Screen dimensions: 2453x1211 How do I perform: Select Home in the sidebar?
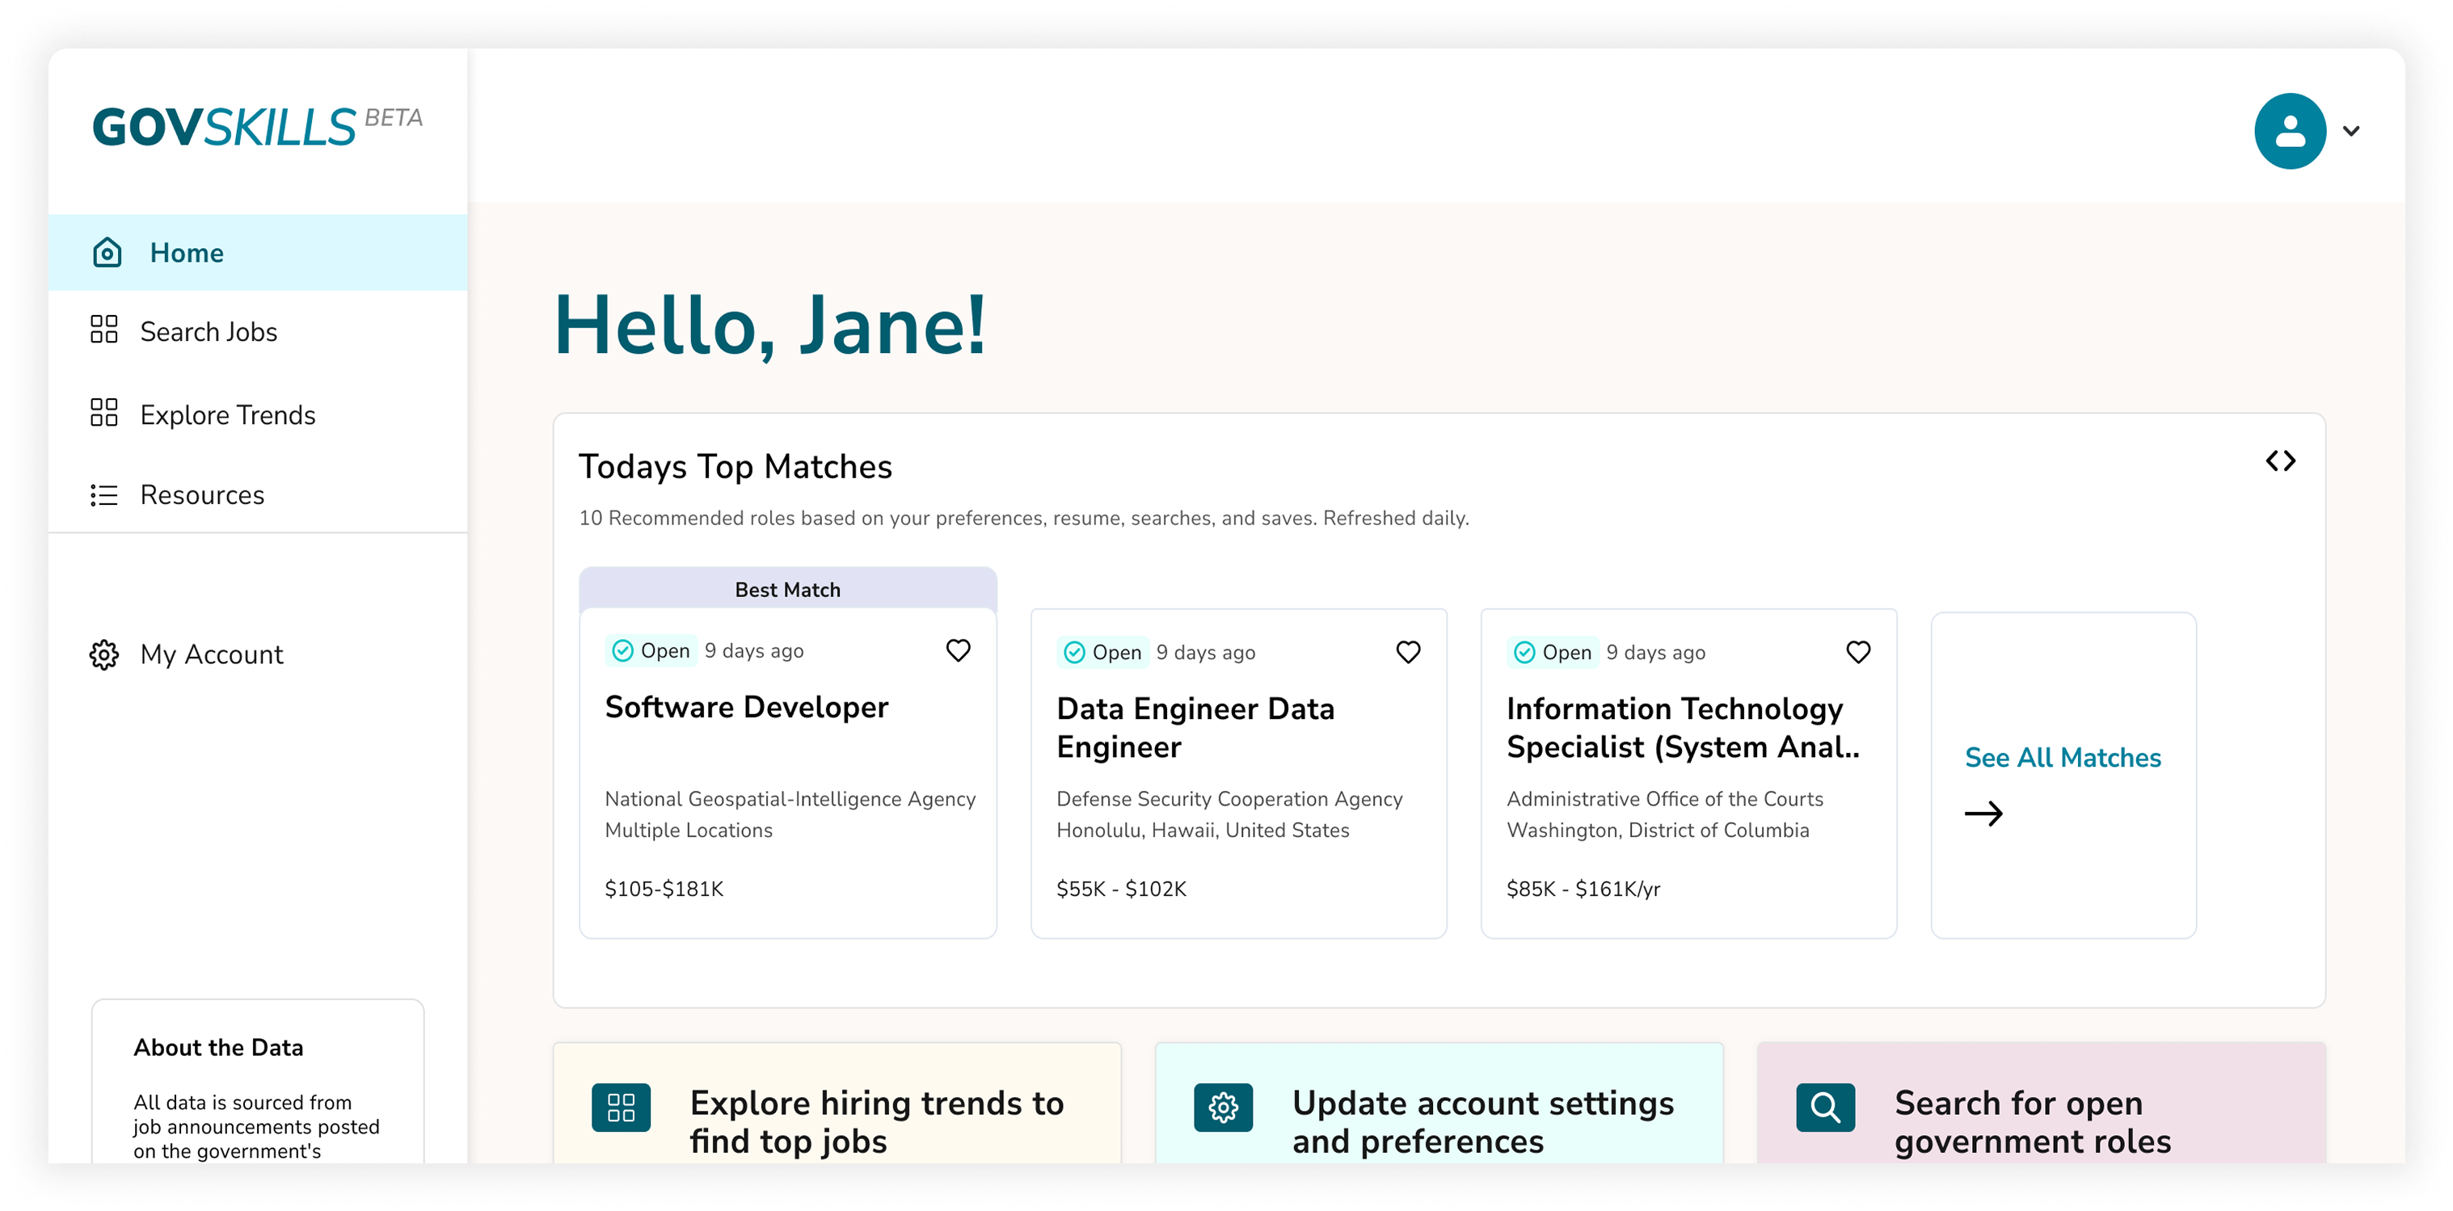(187, 253)
